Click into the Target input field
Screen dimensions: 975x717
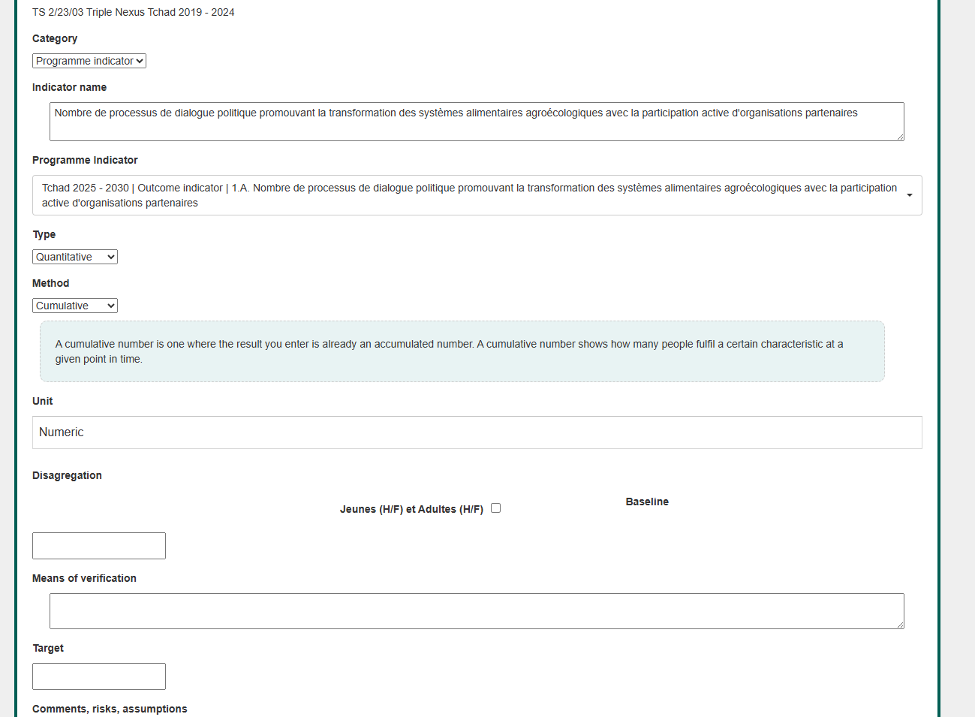(99, 676)
